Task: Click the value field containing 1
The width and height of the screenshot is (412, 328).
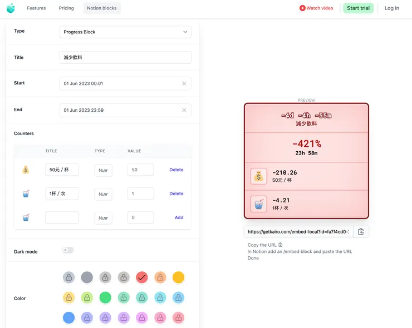Action: [140, 193]
